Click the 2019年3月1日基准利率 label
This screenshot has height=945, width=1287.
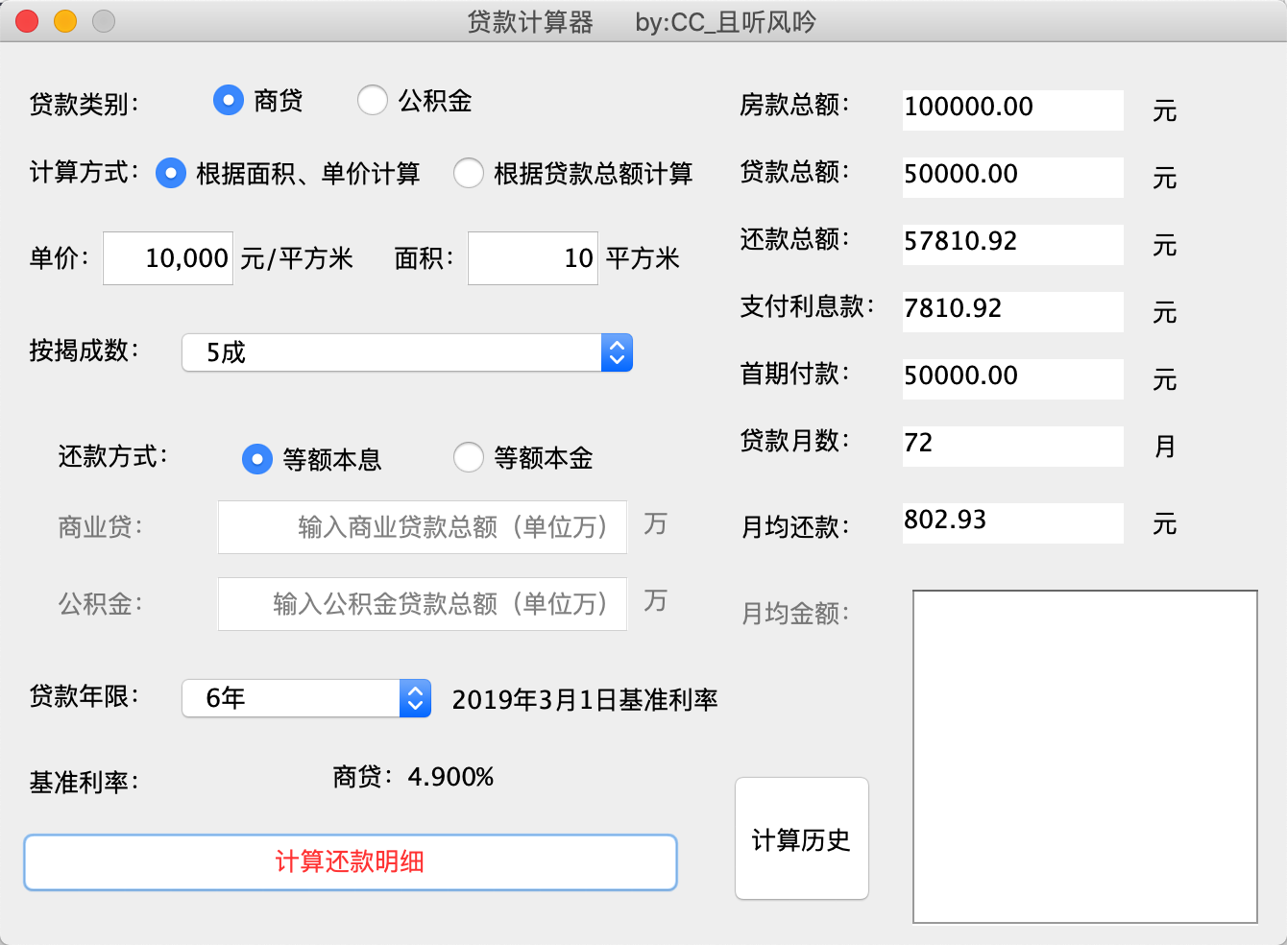[x=585, y=700]
